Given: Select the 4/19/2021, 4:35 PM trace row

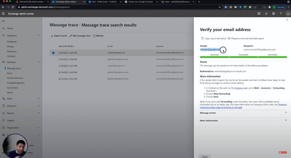Looking at the screenshot, I should pos(122,79).
